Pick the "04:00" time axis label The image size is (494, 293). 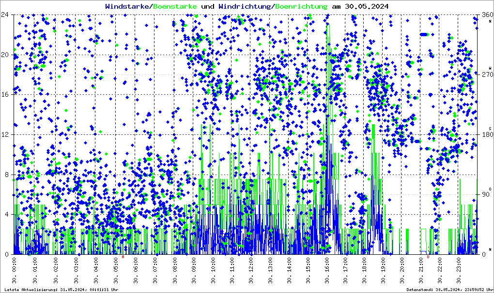[x=96, y=270]
